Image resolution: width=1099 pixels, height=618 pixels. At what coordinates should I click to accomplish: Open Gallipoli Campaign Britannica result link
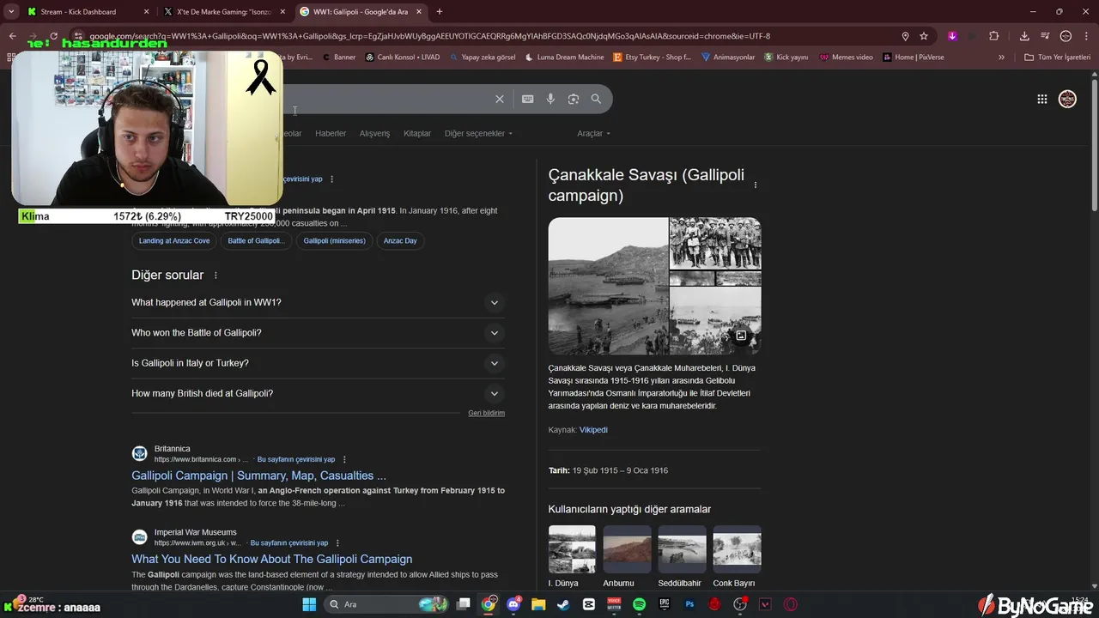coord(258,476)
